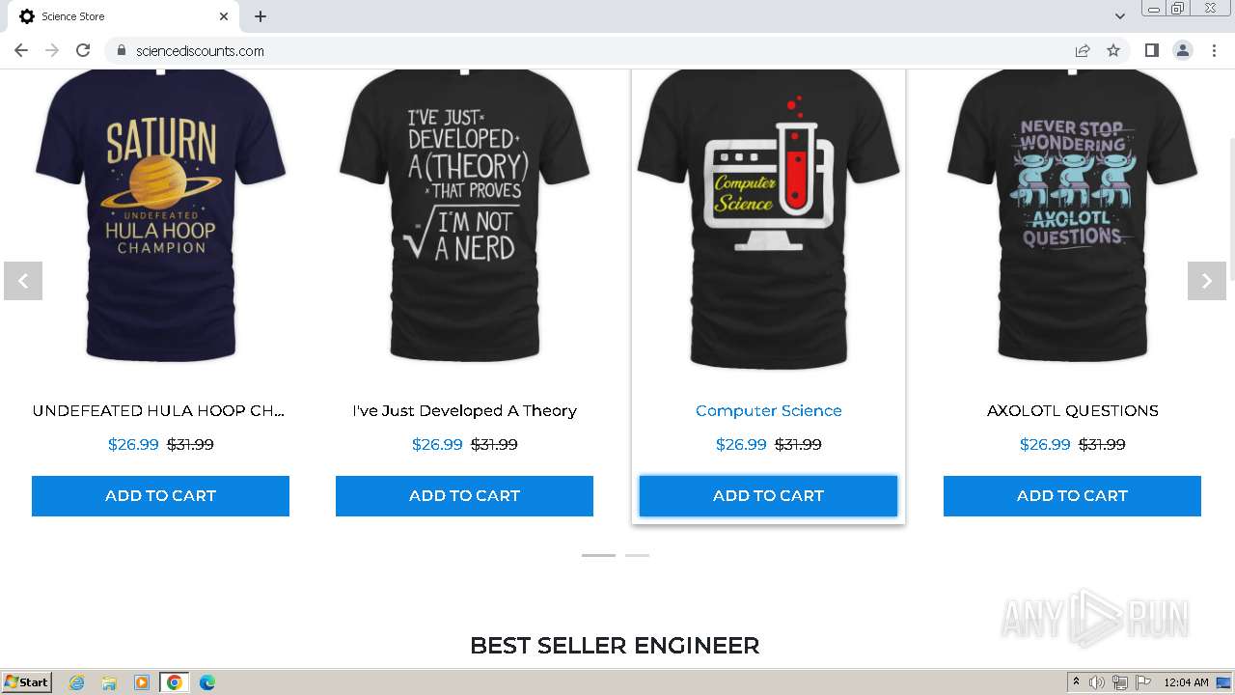Show next carousel slide arrow
The image size is (1235, 695).
coord(1206,281)
